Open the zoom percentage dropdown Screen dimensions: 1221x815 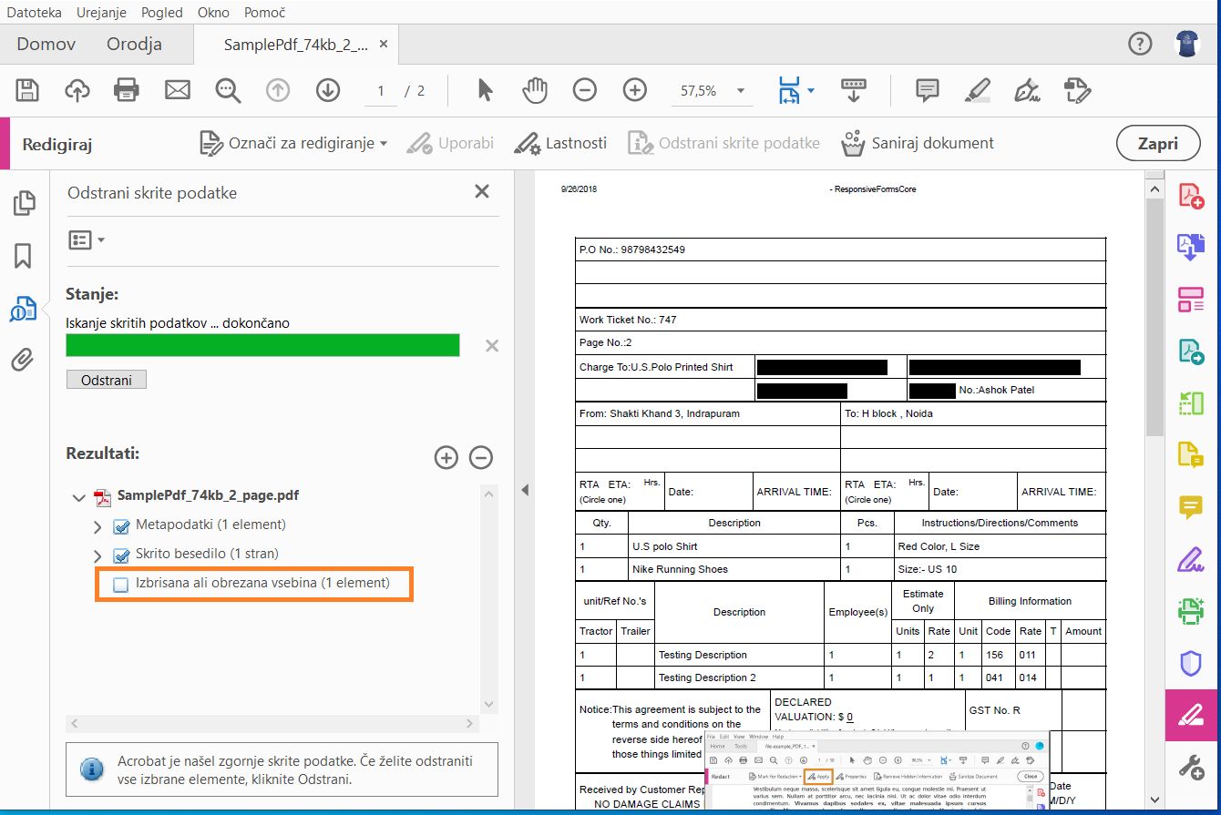click(x=740, y=91)
